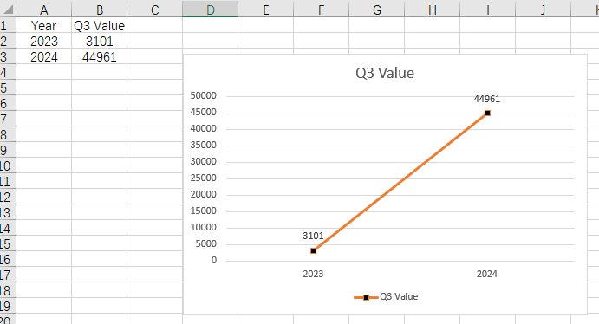
Task: Click the 35000 value axis label
Action: pyautogui.click(x=203, y=145)
